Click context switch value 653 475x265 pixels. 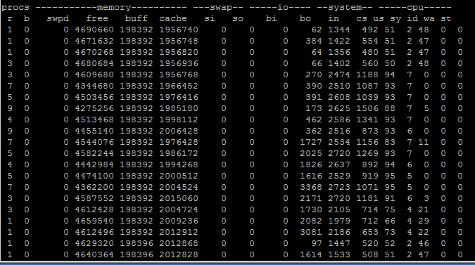click(370, 232)
